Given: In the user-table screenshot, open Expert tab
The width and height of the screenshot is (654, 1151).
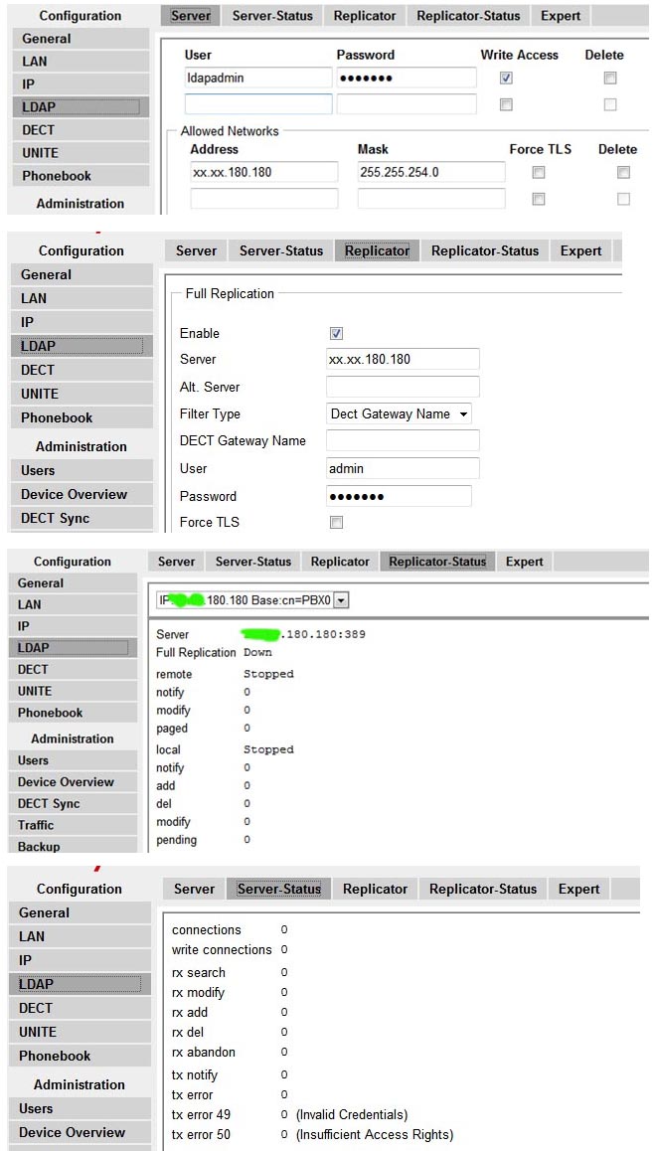Looking at the screenshot, I should pyautogui.click(x=561, y=16).
